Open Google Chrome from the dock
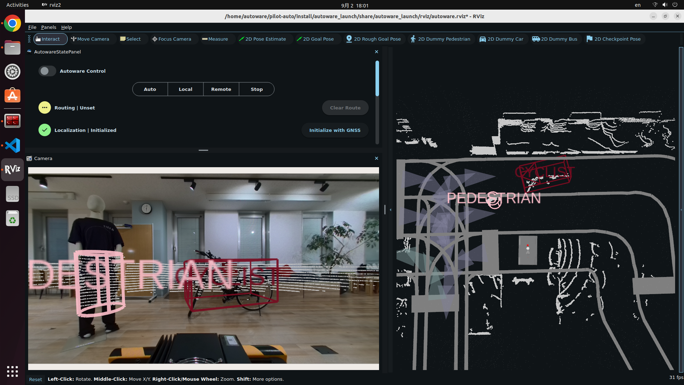This screenshot has height=385, width=684. pyautogui.click(x=12, y=24)
